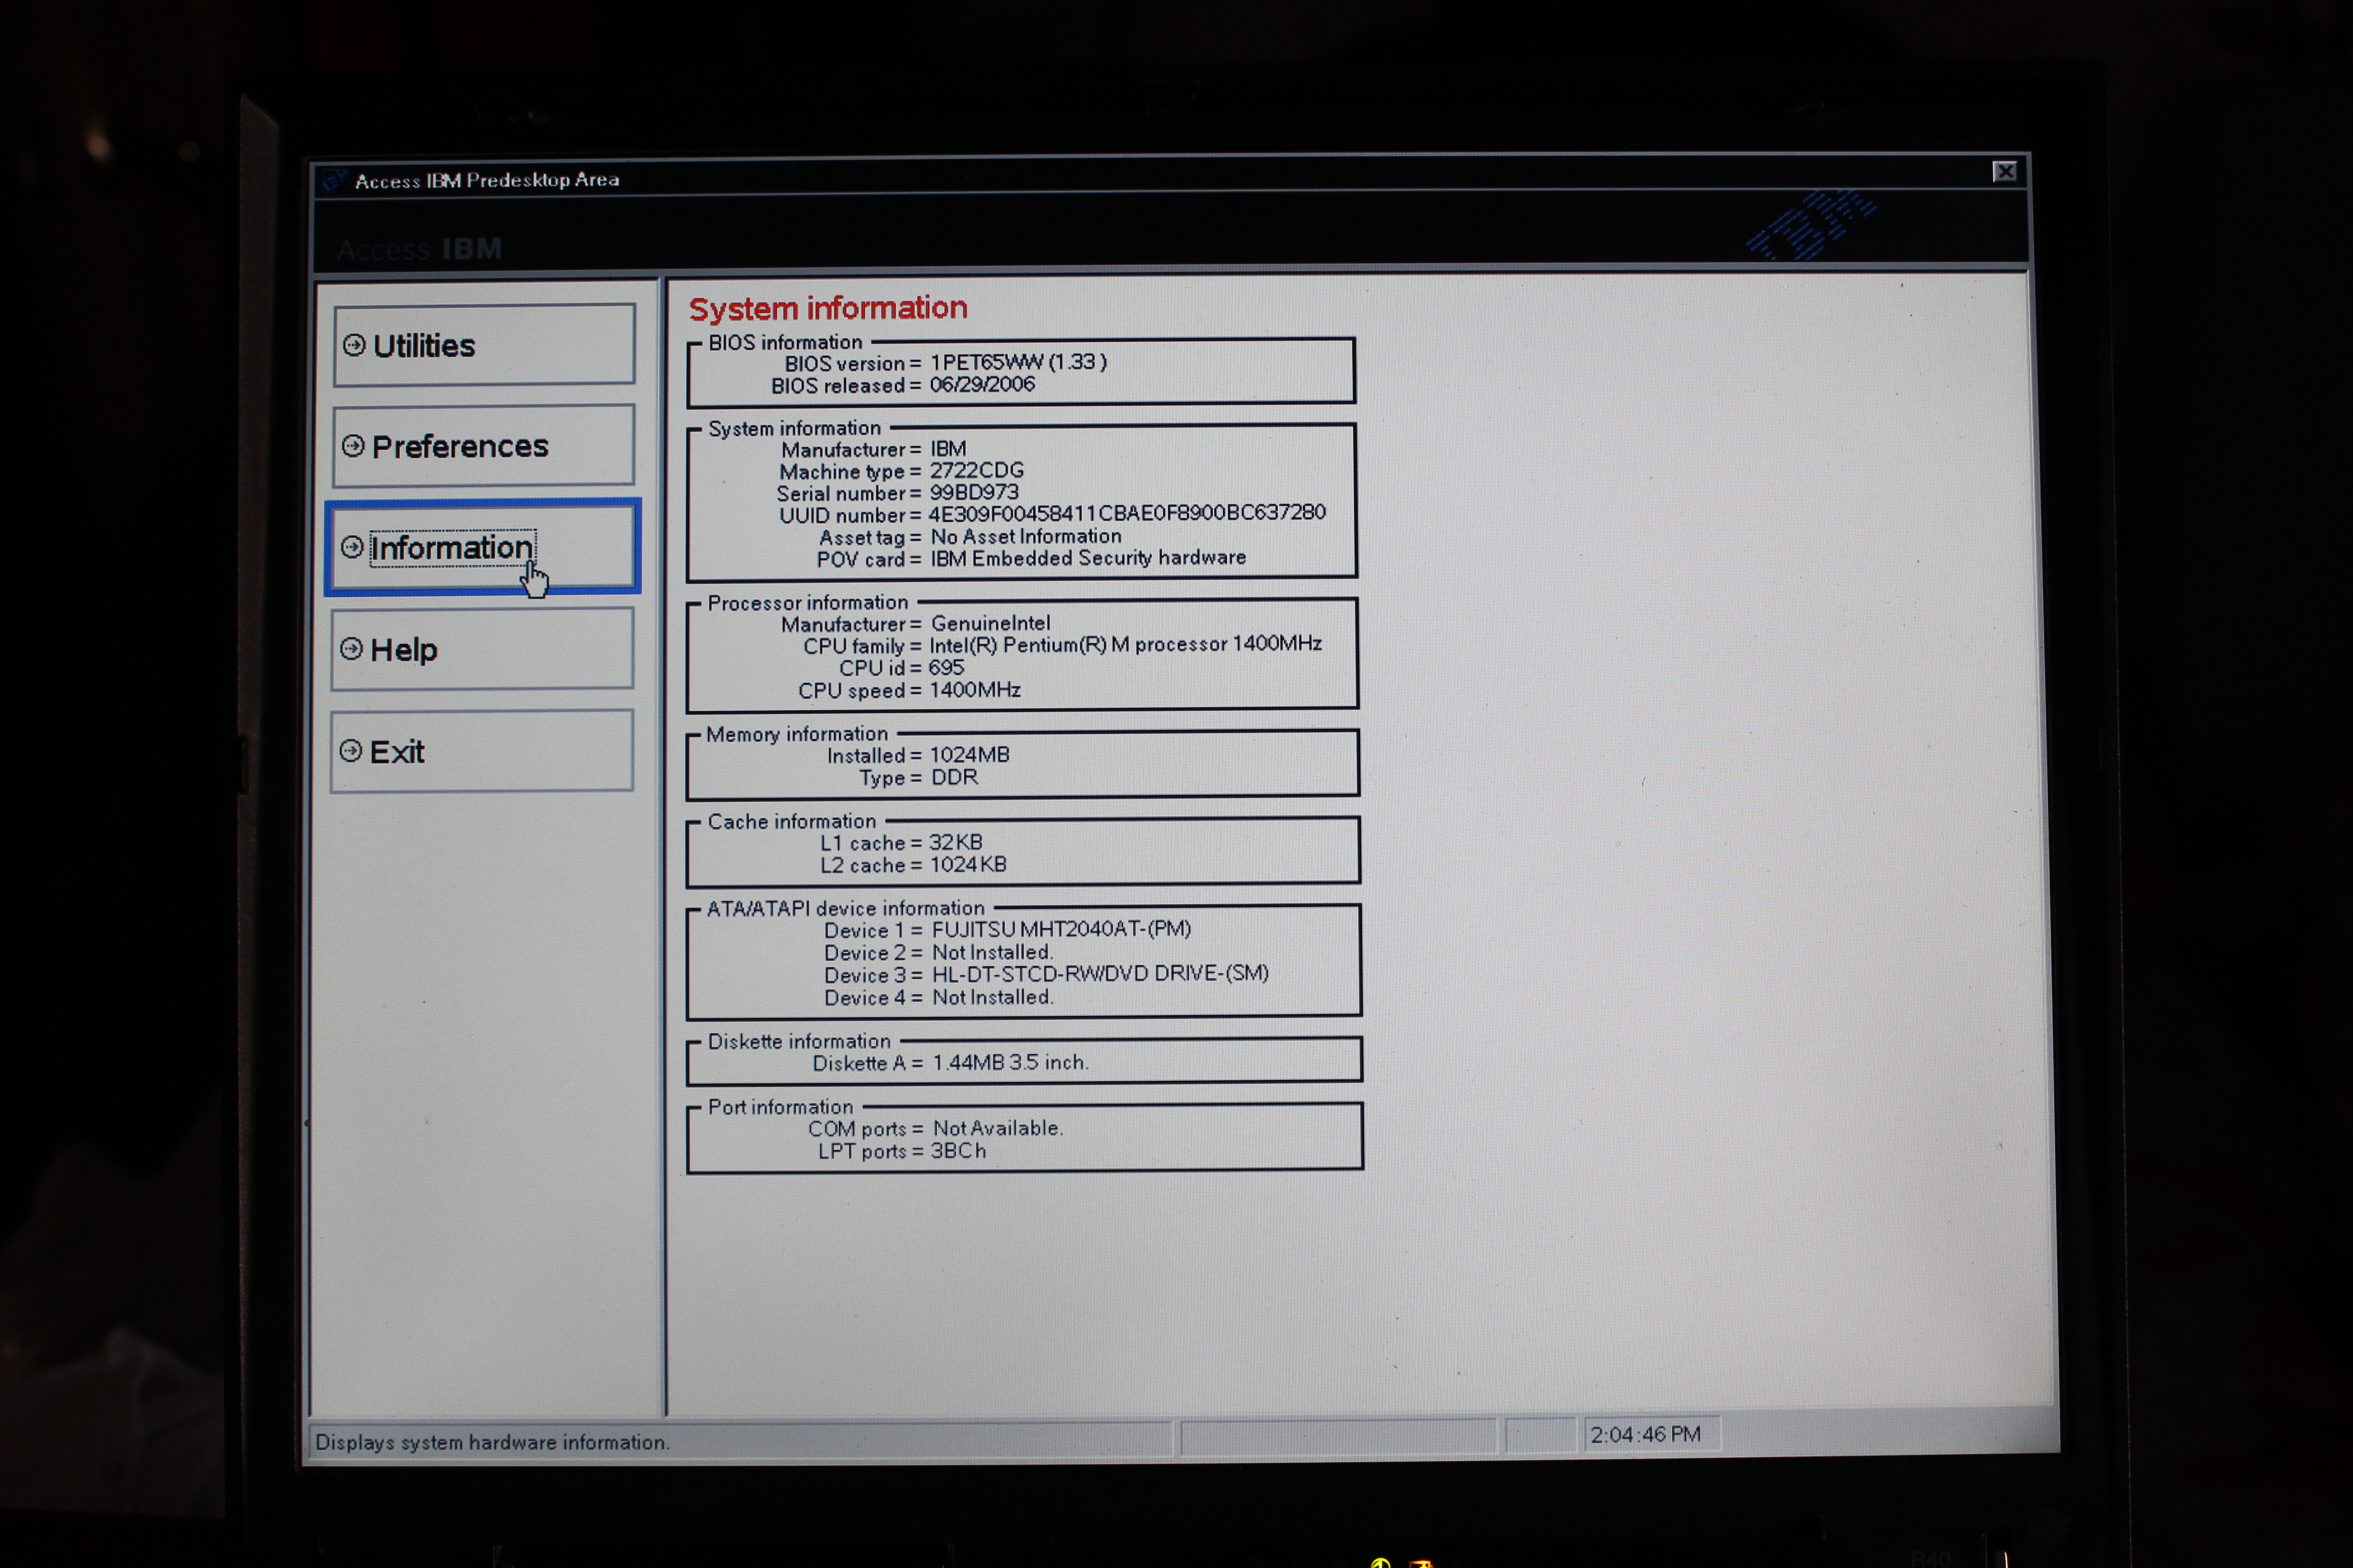2353x1568 pixels.
Task: Click the clock showing 2:04:46 PM
Action: coord(1646,1434)
